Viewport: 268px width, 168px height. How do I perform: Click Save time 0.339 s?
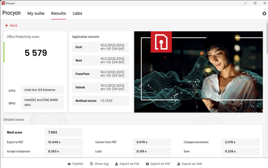point(240,151)
